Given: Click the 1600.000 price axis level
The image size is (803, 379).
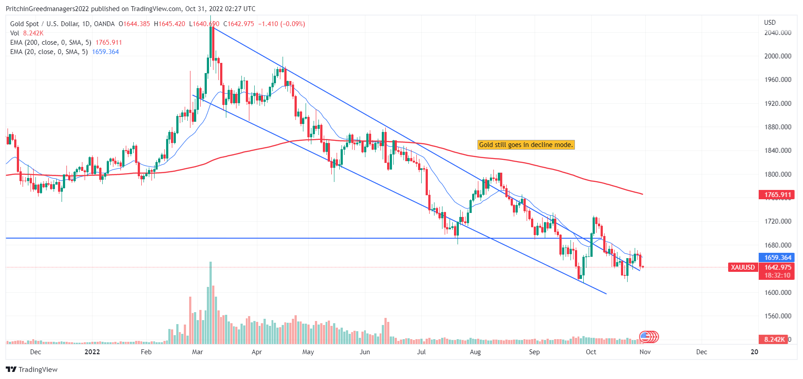Looking at the screenshot, I should point(778,293).
